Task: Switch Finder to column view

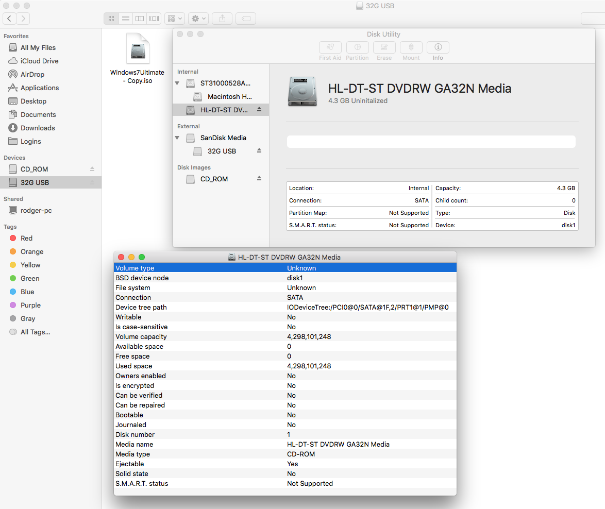Action: 140,19
